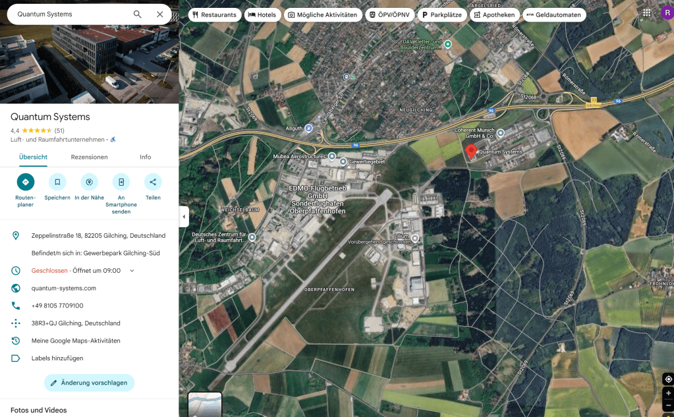Toggle the map layers thumbnail
The height and width of the screenshot is (417, 674).
pos(205,404)
